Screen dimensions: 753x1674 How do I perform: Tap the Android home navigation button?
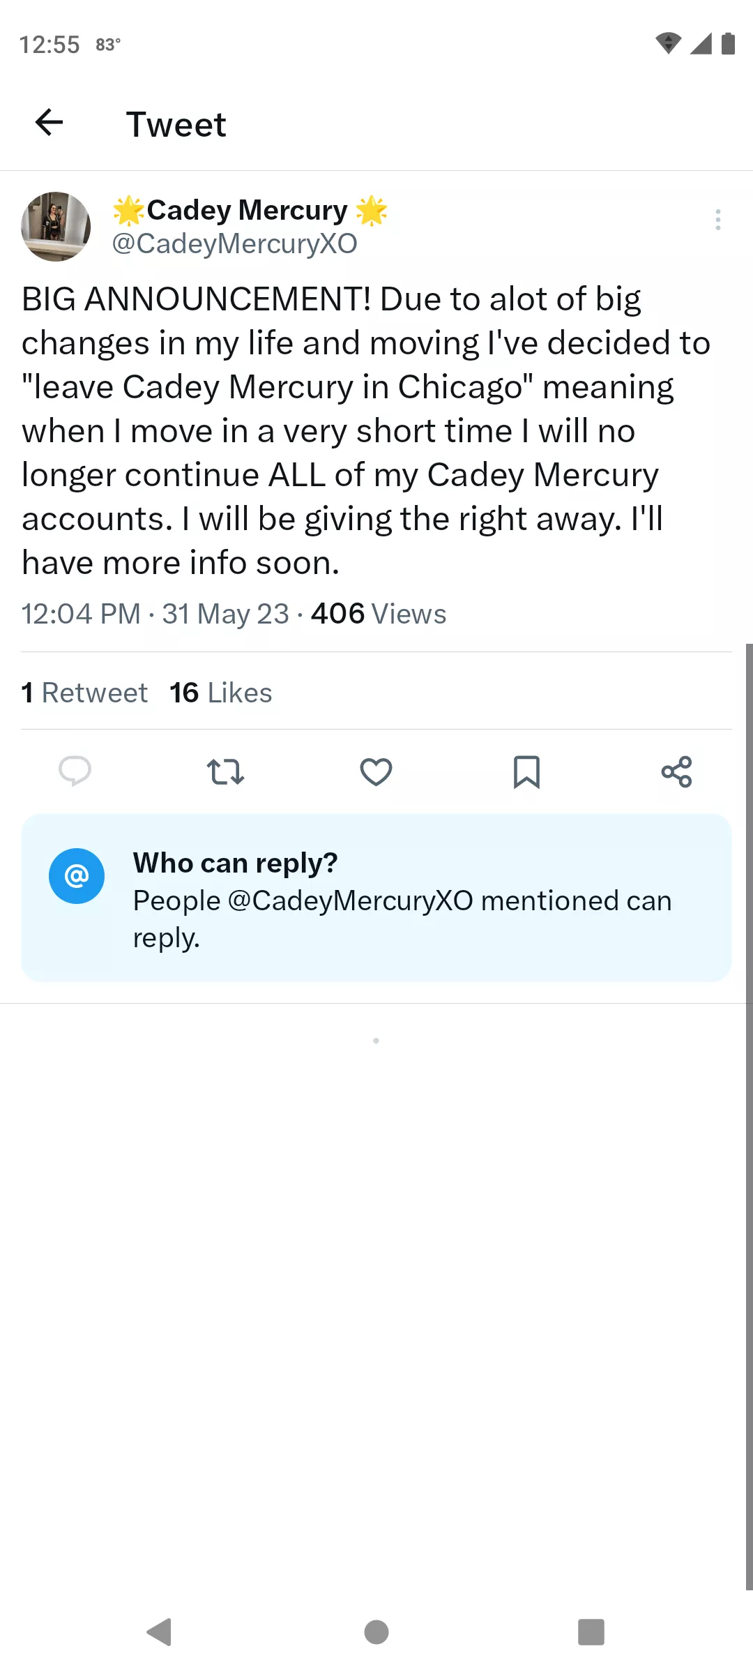[x=376, y=1631]
